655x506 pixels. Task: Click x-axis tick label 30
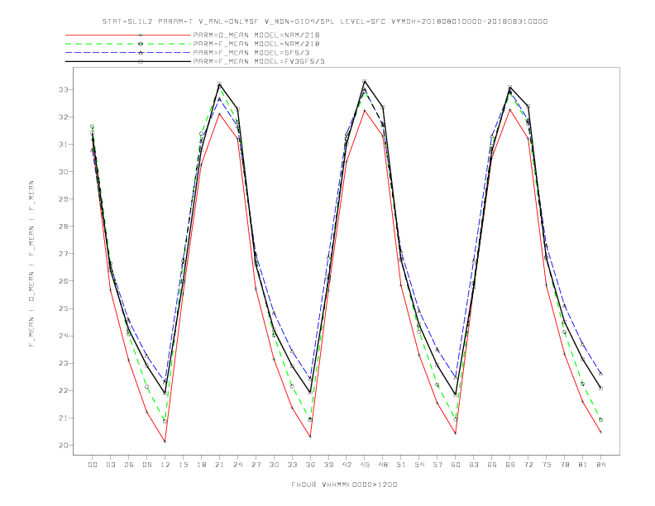tap(274, 465)
